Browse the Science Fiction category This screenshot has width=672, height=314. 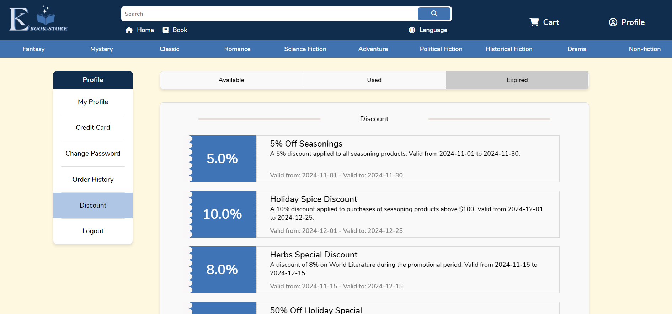(x=305, y=49)
